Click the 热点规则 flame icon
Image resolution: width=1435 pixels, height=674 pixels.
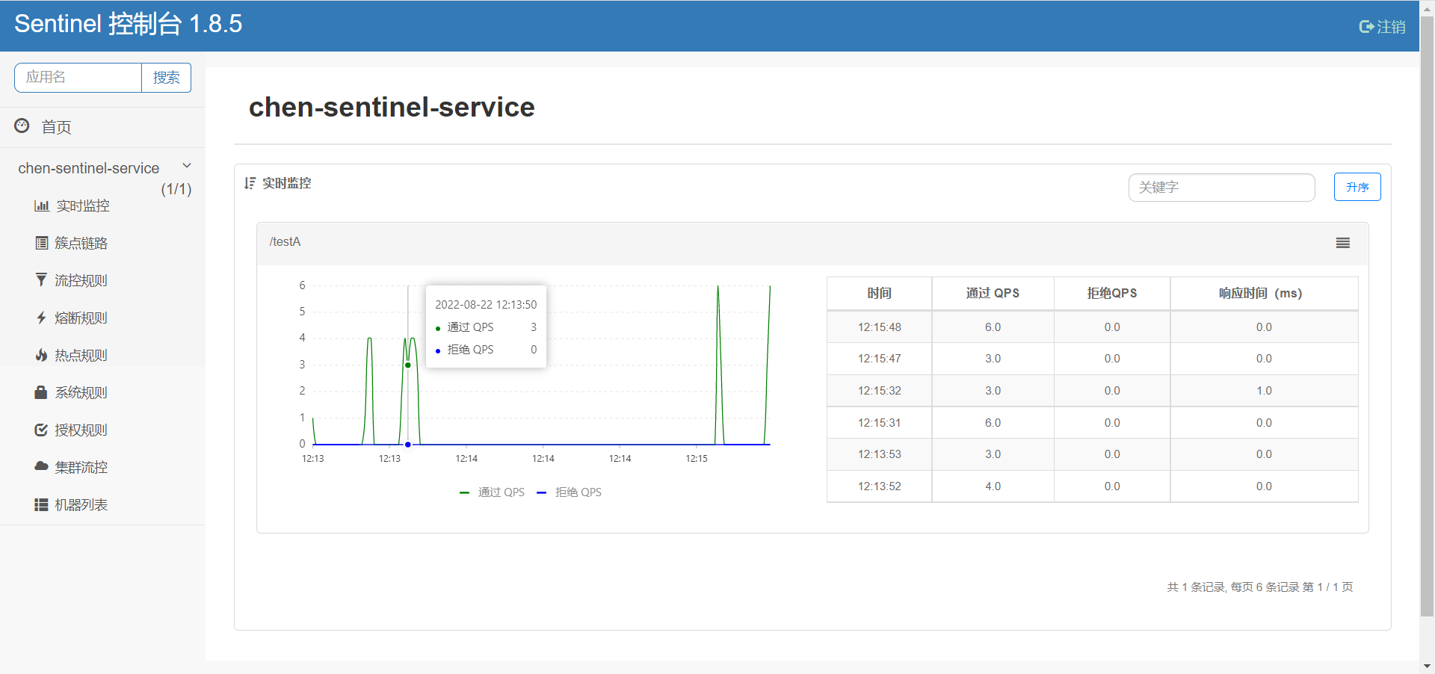pyautogui.click(x=41, y=355)
